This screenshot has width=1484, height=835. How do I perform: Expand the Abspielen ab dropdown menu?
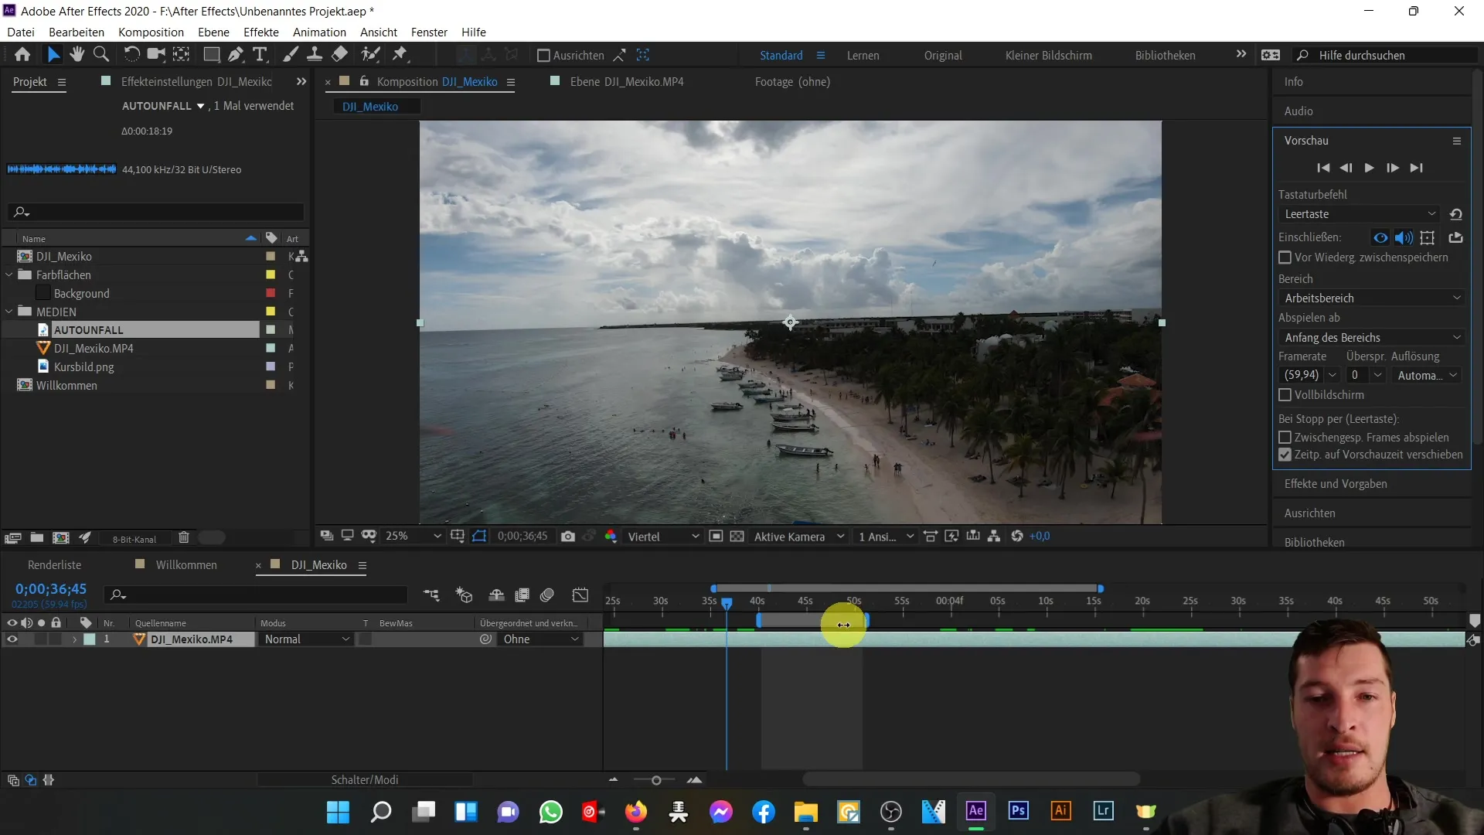tap(1371, 336)
